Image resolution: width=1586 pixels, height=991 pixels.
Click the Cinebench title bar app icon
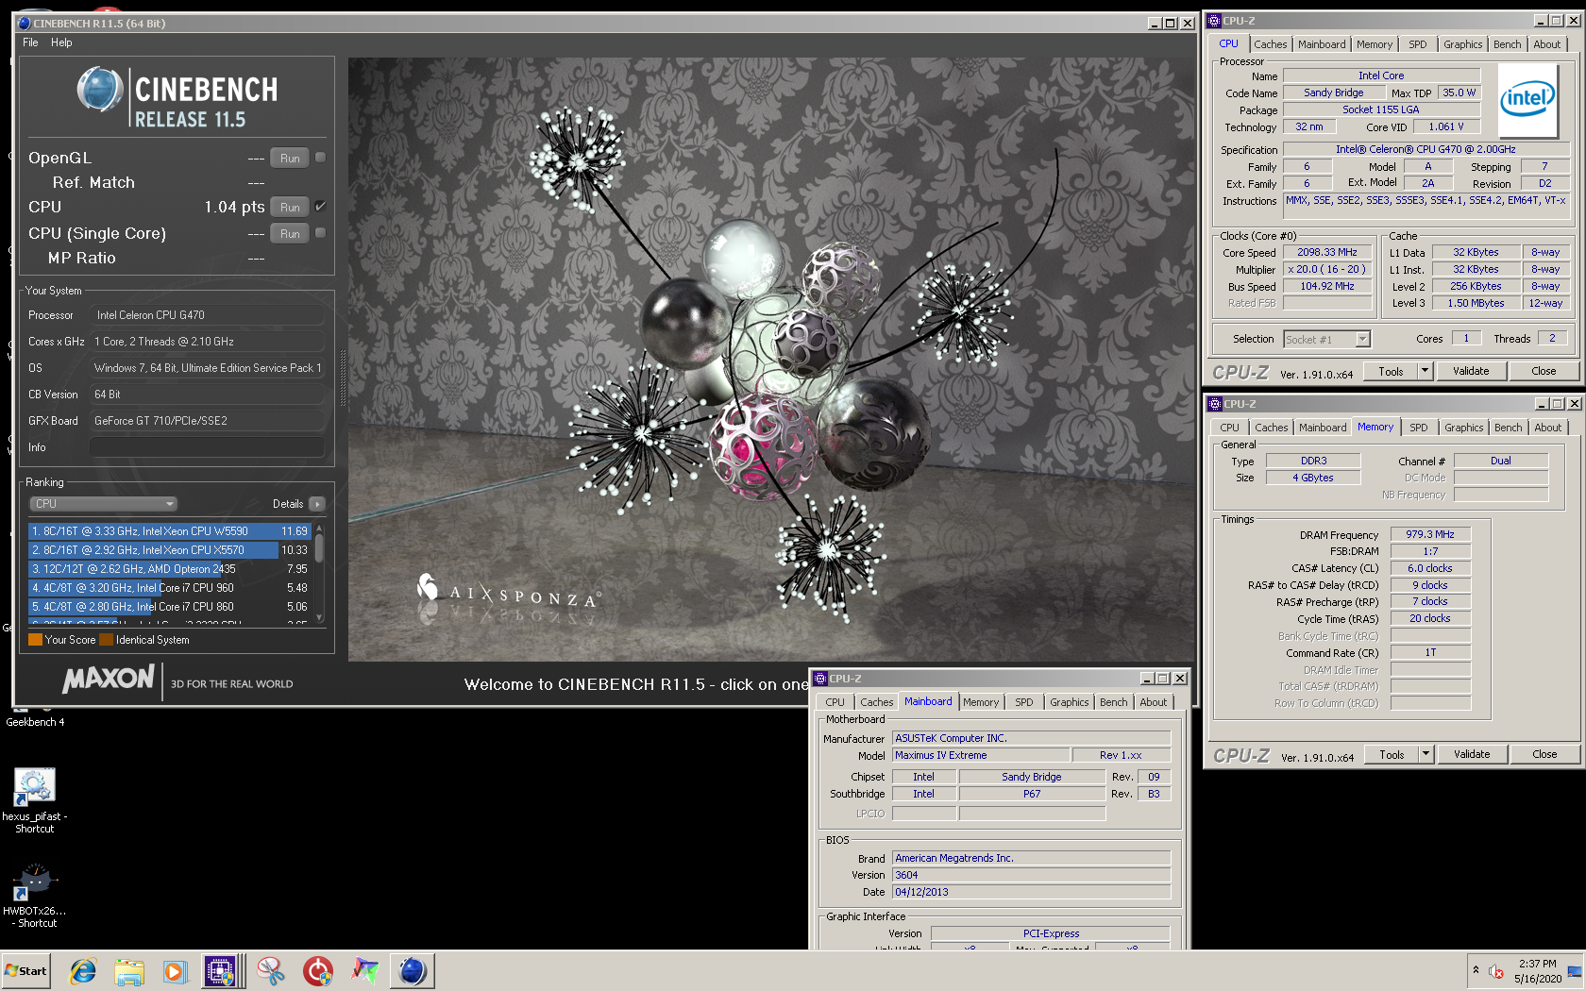[25, 23]
